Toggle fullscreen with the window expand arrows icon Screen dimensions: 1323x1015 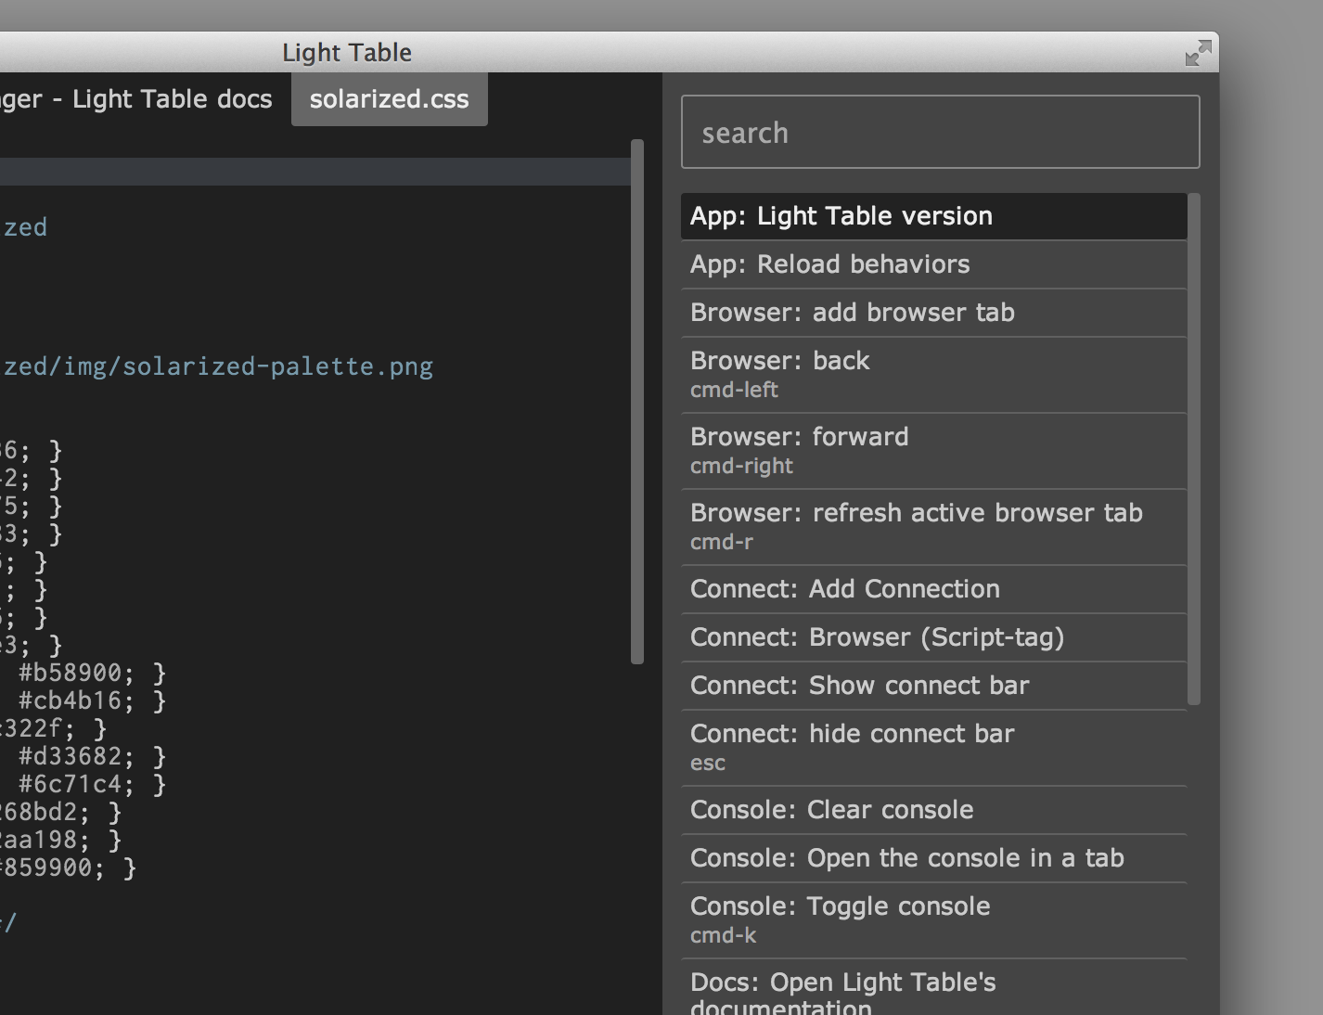1198,53
